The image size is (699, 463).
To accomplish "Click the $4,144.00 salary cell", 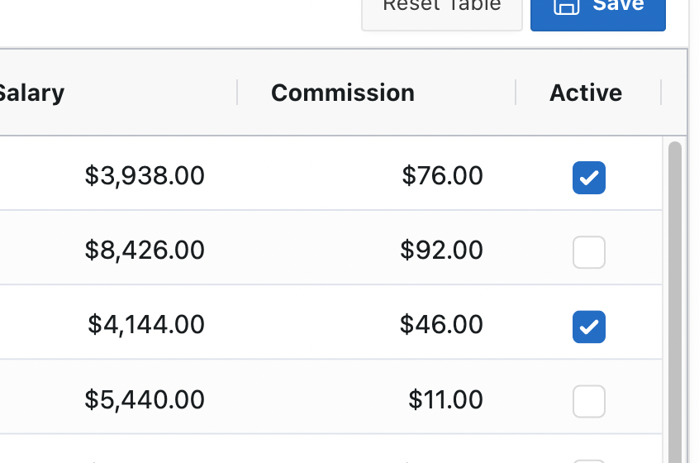I will point(146,325).
